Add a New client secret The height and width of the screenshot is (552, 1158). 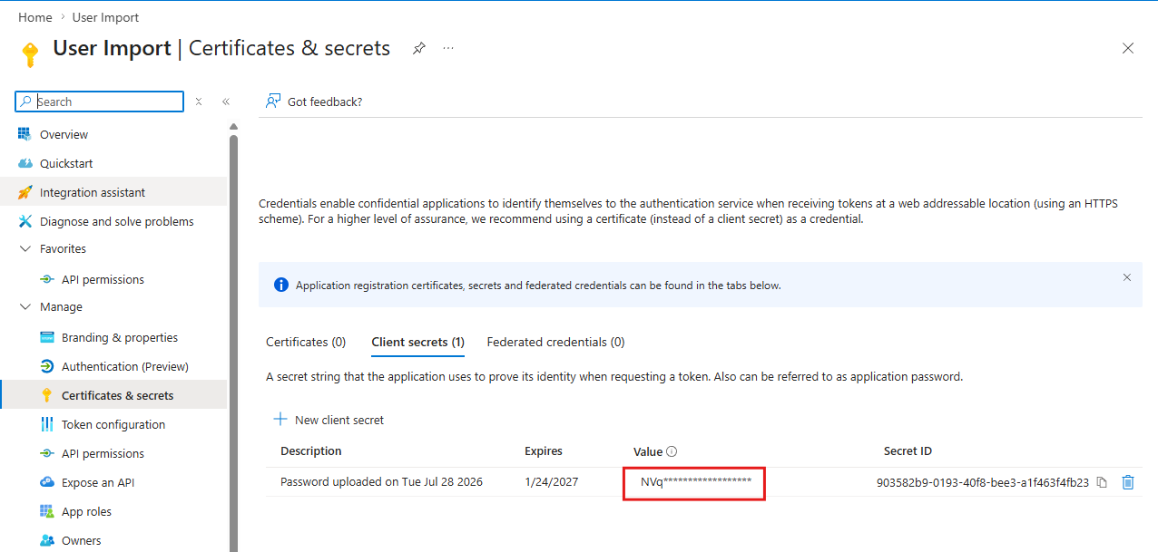point(329,420)
